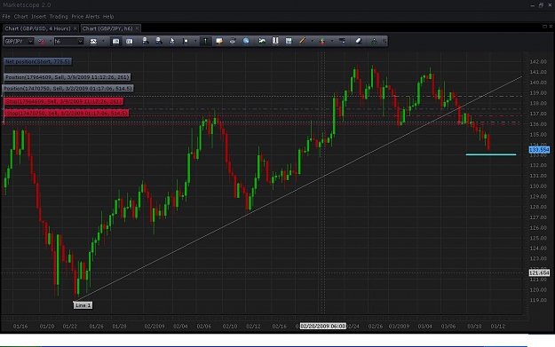Image resolution: width=555 pixels, height=347 pixels.
Task: Click the 136.00 price axis value
Action: point(538,124)
